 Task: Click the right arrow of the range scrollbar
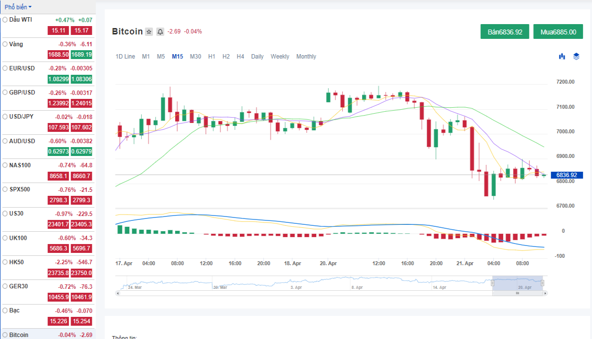[545, 293]
